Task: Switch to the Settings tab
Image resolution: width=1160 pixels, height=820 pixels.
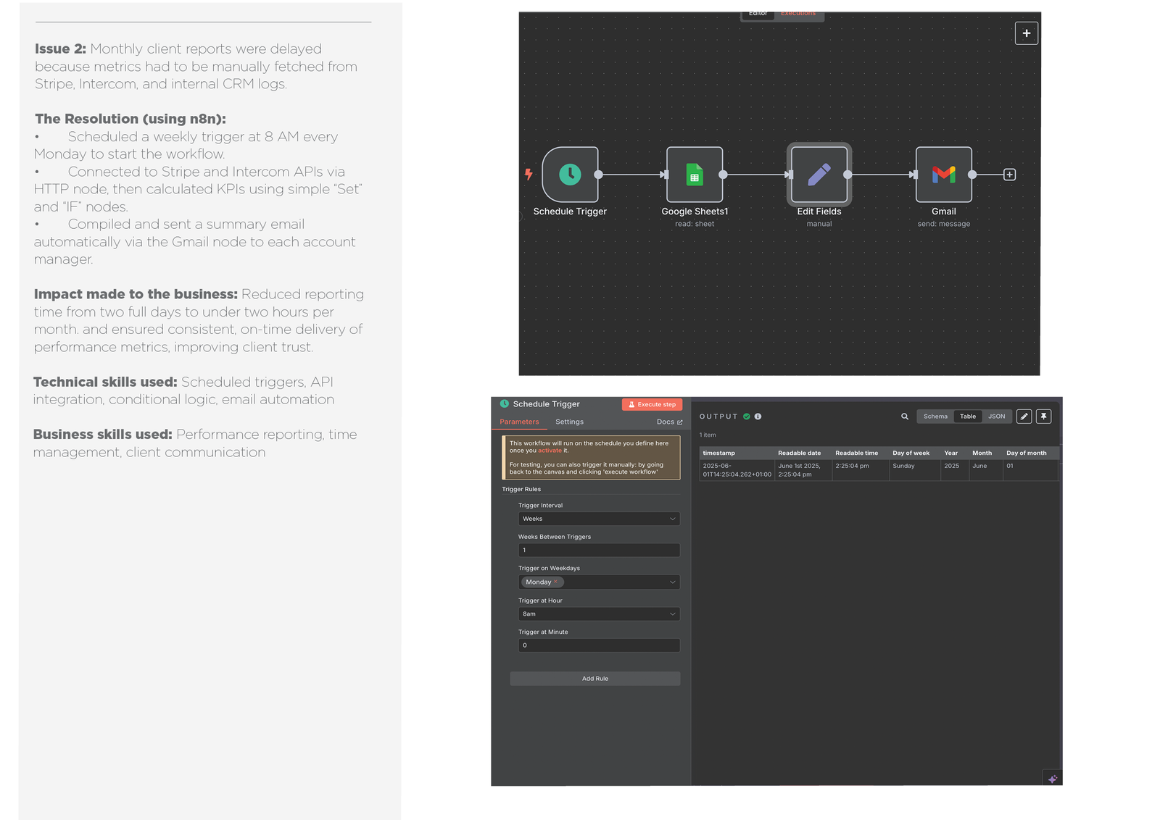Action: click(569, 422)
